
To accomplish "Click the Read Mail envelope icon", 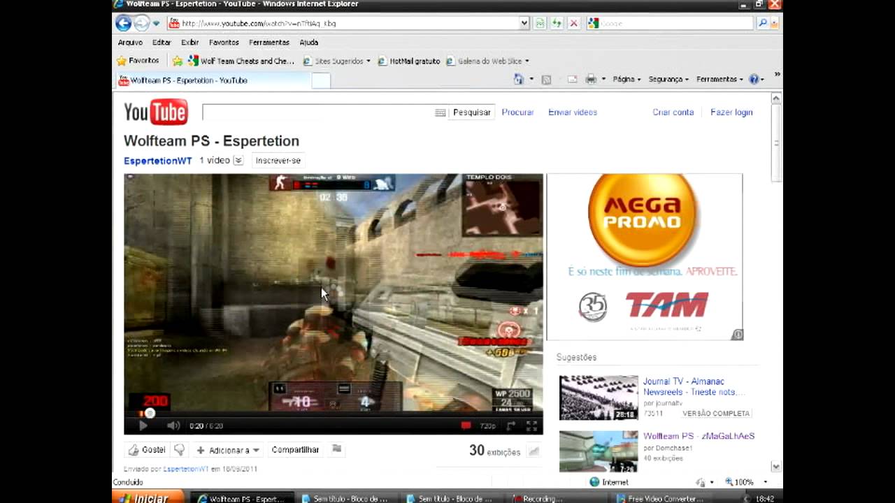I will click(572, 80).
